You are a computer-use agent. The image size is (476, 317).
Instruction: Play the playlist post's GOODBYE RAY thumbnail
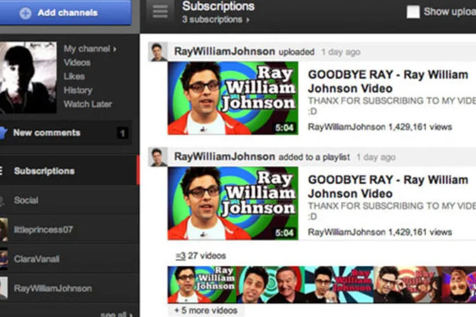tap(233, 204)
